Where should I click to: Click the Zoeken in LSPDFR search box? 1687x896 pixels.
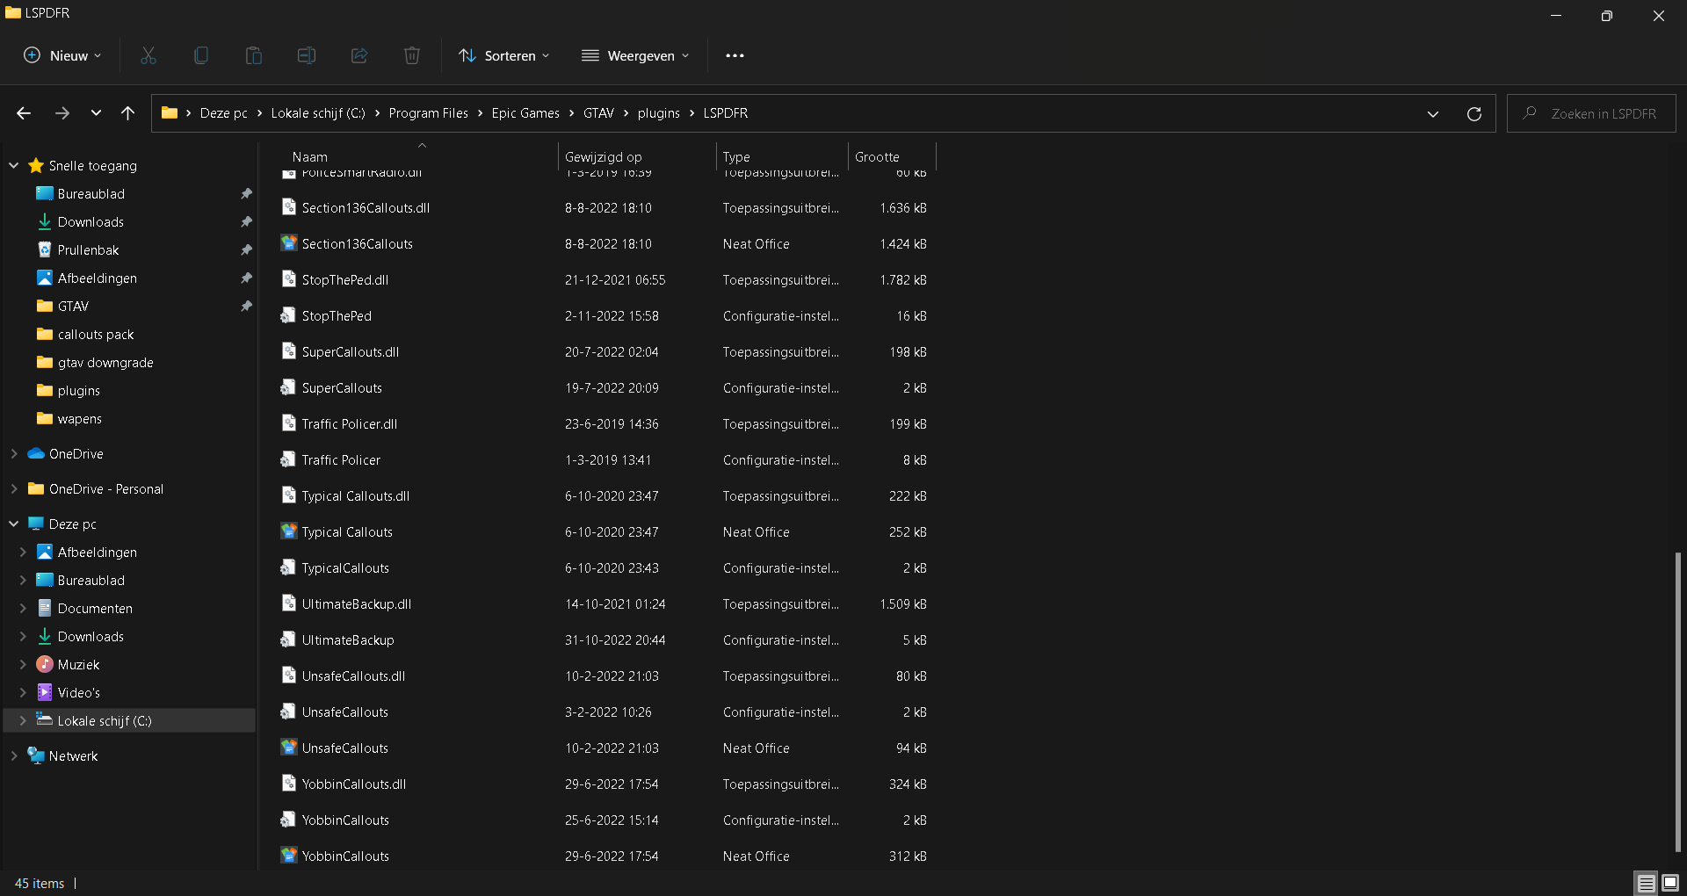click(x=1603, y=113)
